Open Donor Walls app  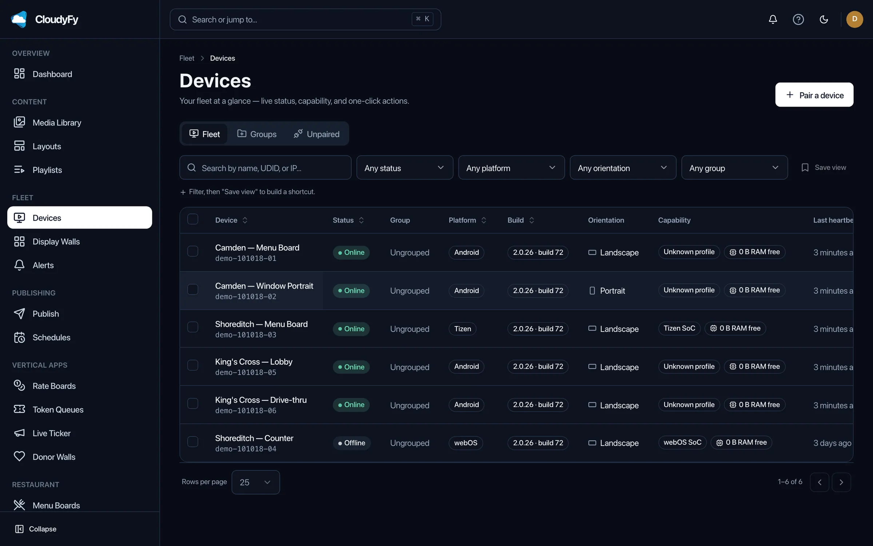(80, 456)
